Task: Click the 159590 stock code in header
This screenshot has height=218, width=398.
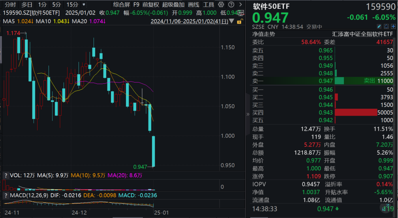Action: point(381,7)
